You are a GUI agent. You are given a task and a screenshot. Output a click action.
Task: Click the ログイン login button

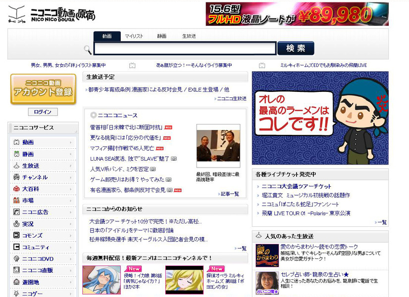point(43,112)
